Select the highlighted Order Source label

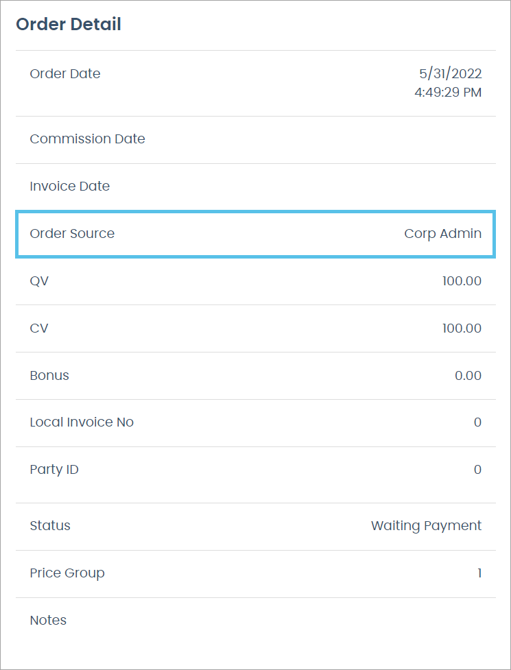(72, 234)
